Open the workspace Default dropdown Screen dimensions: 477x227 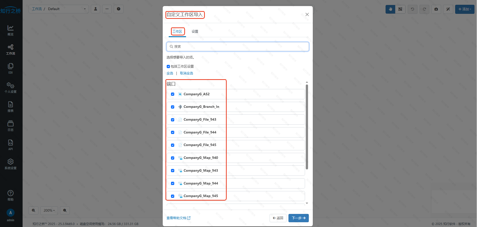pos(85,9)
